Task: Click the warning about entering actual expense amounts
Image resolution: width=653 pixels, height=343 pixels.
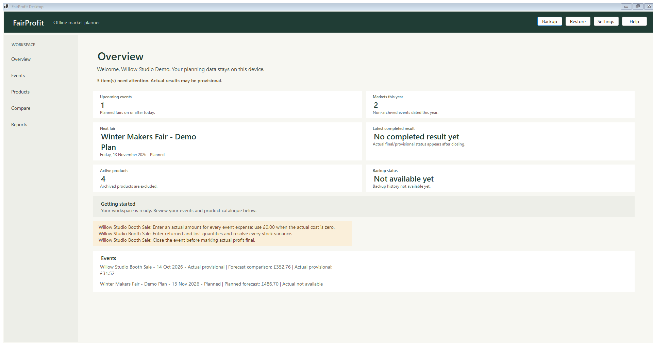Action: 217,227
